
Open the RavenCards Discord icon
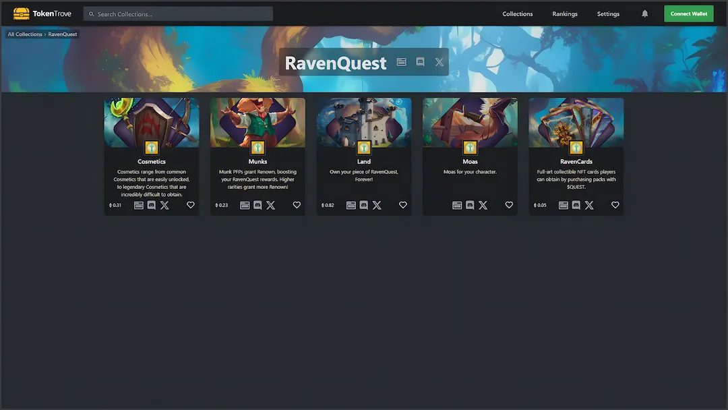[576, 205]
